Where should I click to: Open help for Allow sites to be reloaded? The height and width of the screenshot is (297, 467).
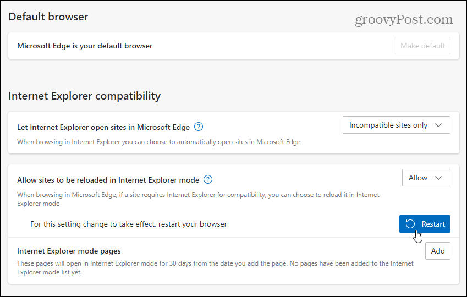207,180
